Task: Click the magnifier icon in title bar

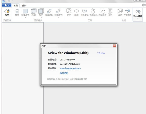Action: pyautogui.click(x=4, y=1)
